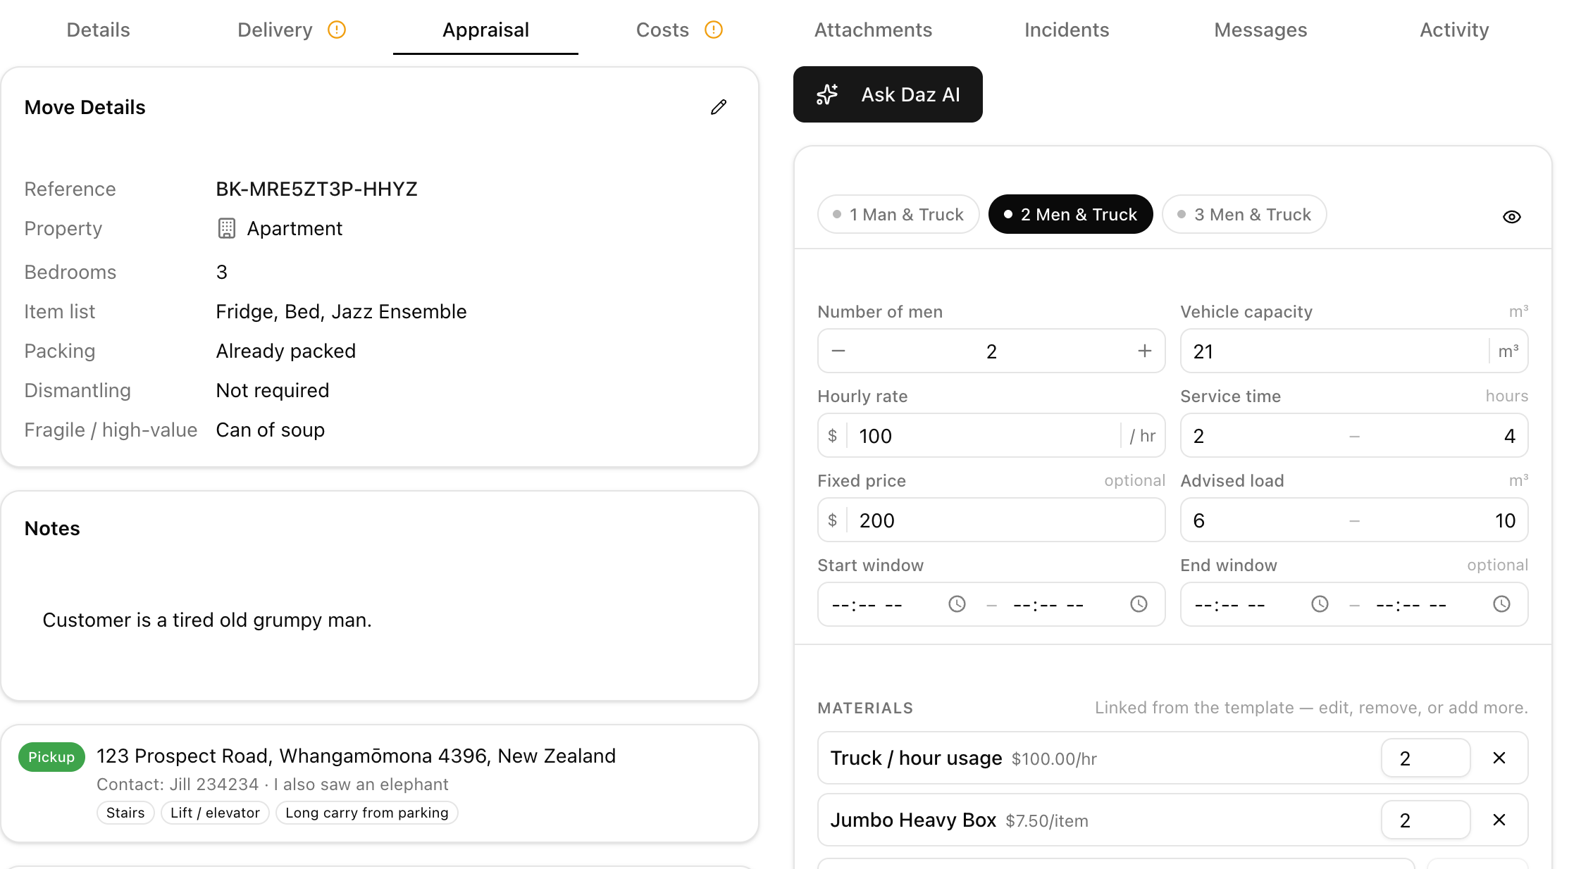
Task: Click the Costs tab warning icon
Action: point(714,30)
